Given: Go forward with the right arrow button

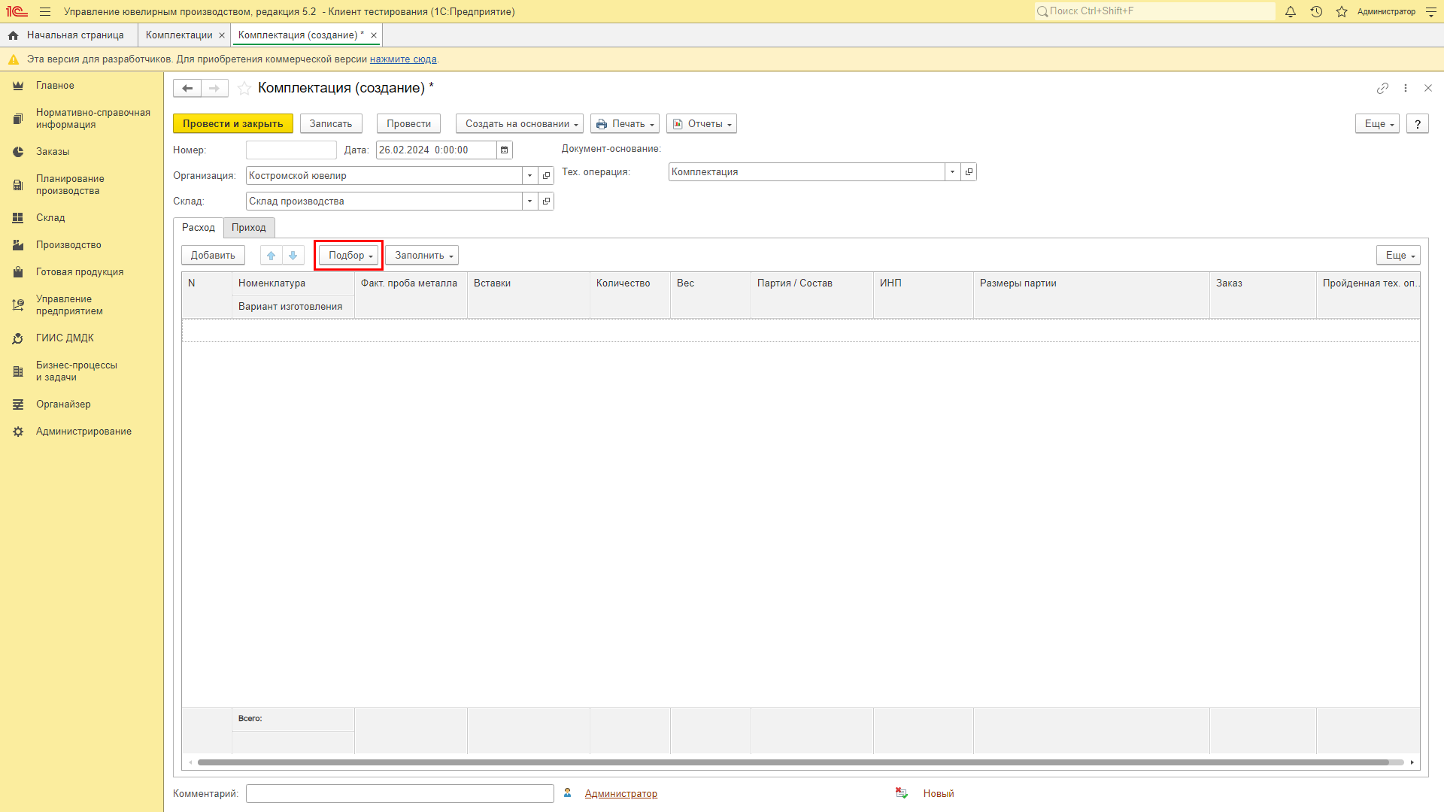Looking at the screenshot, I should click(214, 88).
